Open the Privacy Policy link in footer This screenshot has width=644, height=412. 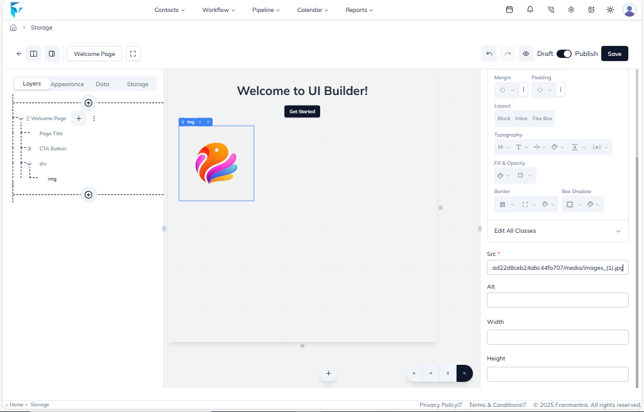coord(440,404)
